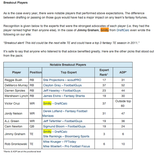The image size is (167, 158).
Task: Open Jeff Haseley – FootballGuys link
Action: (62, 91)
